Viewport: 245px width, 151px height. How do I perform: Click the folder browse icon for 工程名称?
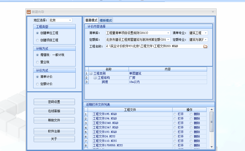[205, 46]
